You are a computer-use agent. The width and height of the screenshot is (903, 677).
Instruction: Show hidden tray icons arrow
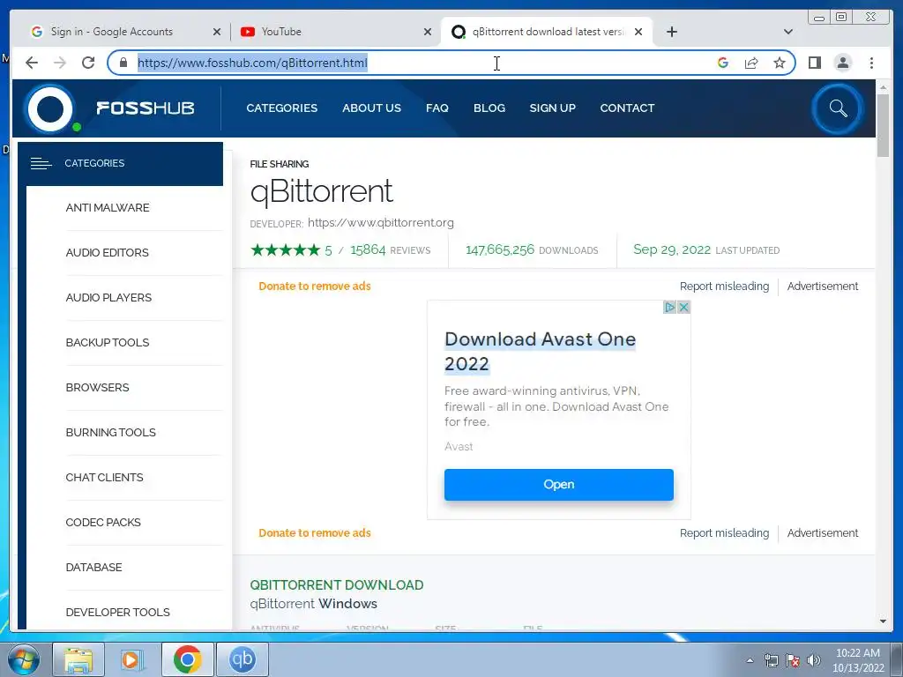point(750,660)
